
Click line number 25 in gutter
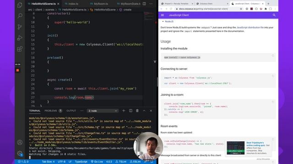tap(33, 88)
